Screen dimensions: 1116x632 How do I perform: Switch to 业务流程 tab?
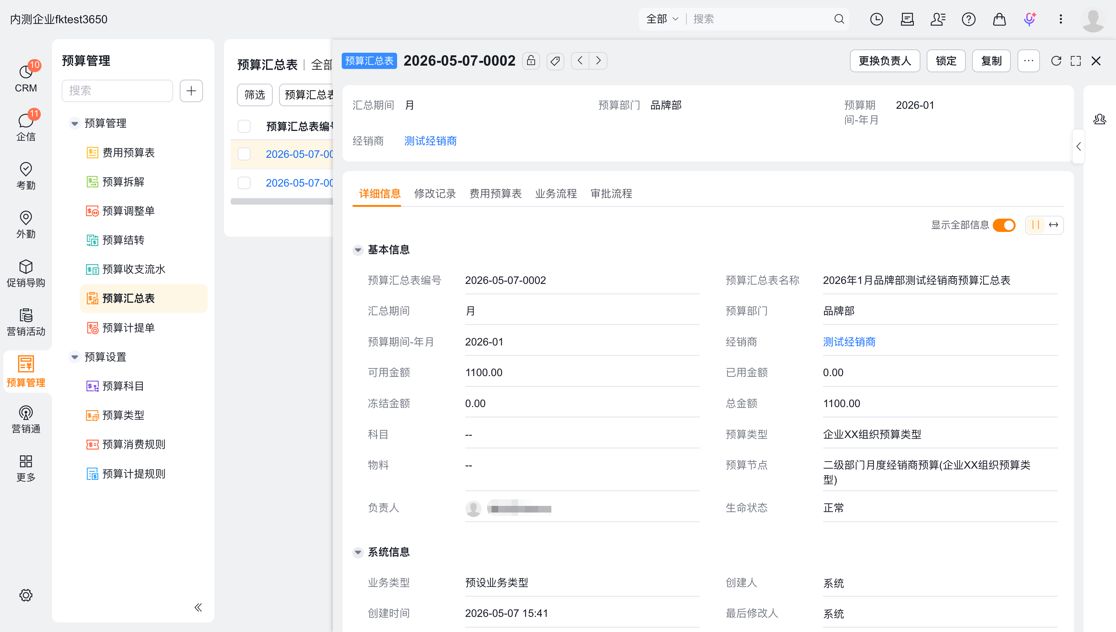556,194
